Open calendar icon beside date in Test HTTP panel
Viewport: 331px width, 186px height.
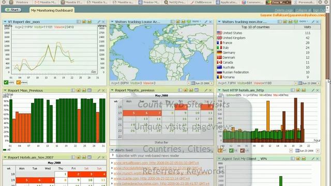pos(297,150)
